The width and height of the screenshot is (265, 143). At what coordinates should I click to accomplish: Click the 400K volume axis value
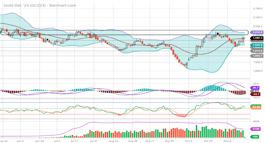tap(257, 121)
